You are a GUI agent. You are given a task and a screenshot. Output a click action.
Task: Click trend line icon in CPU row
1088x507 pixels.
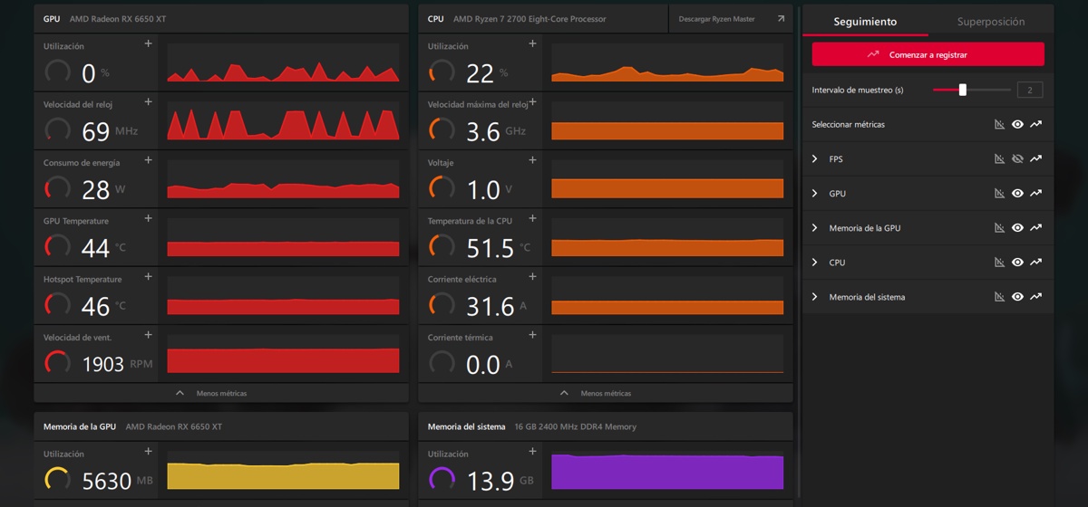1036,262
